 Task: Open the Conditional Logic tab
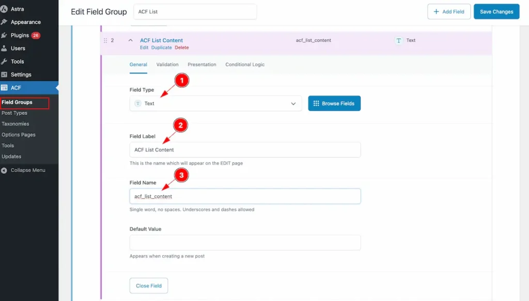pos(245,64)
